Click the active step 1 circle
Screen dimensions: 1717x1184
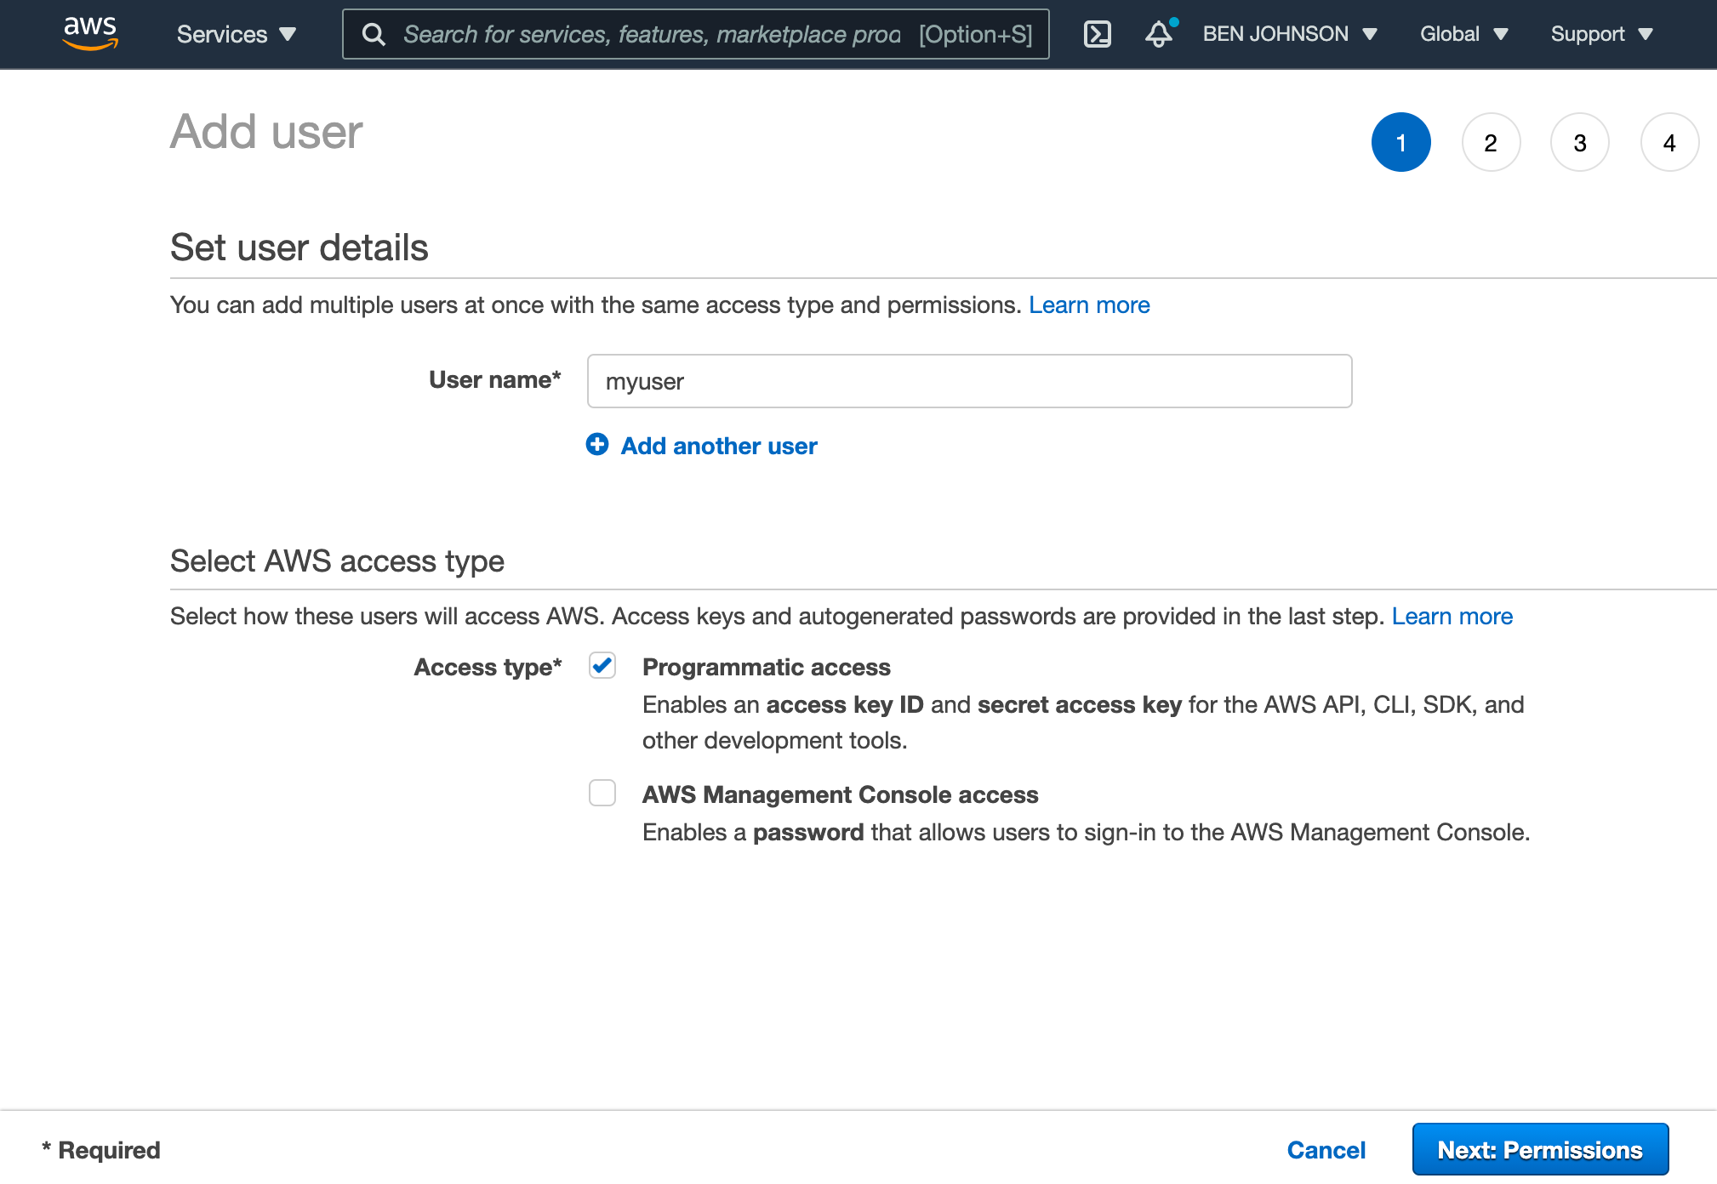(x=1401, y=142)
